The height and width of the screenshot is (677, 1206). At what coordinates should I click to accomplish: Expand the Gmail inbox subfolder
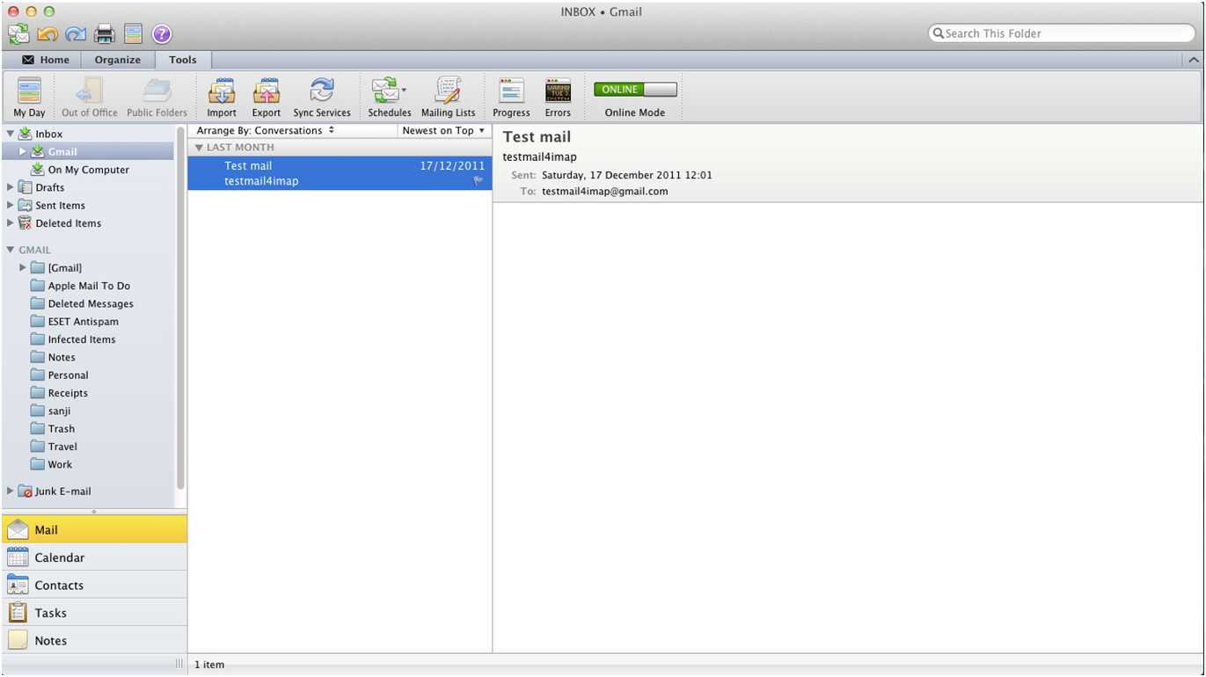pos(23,152)
